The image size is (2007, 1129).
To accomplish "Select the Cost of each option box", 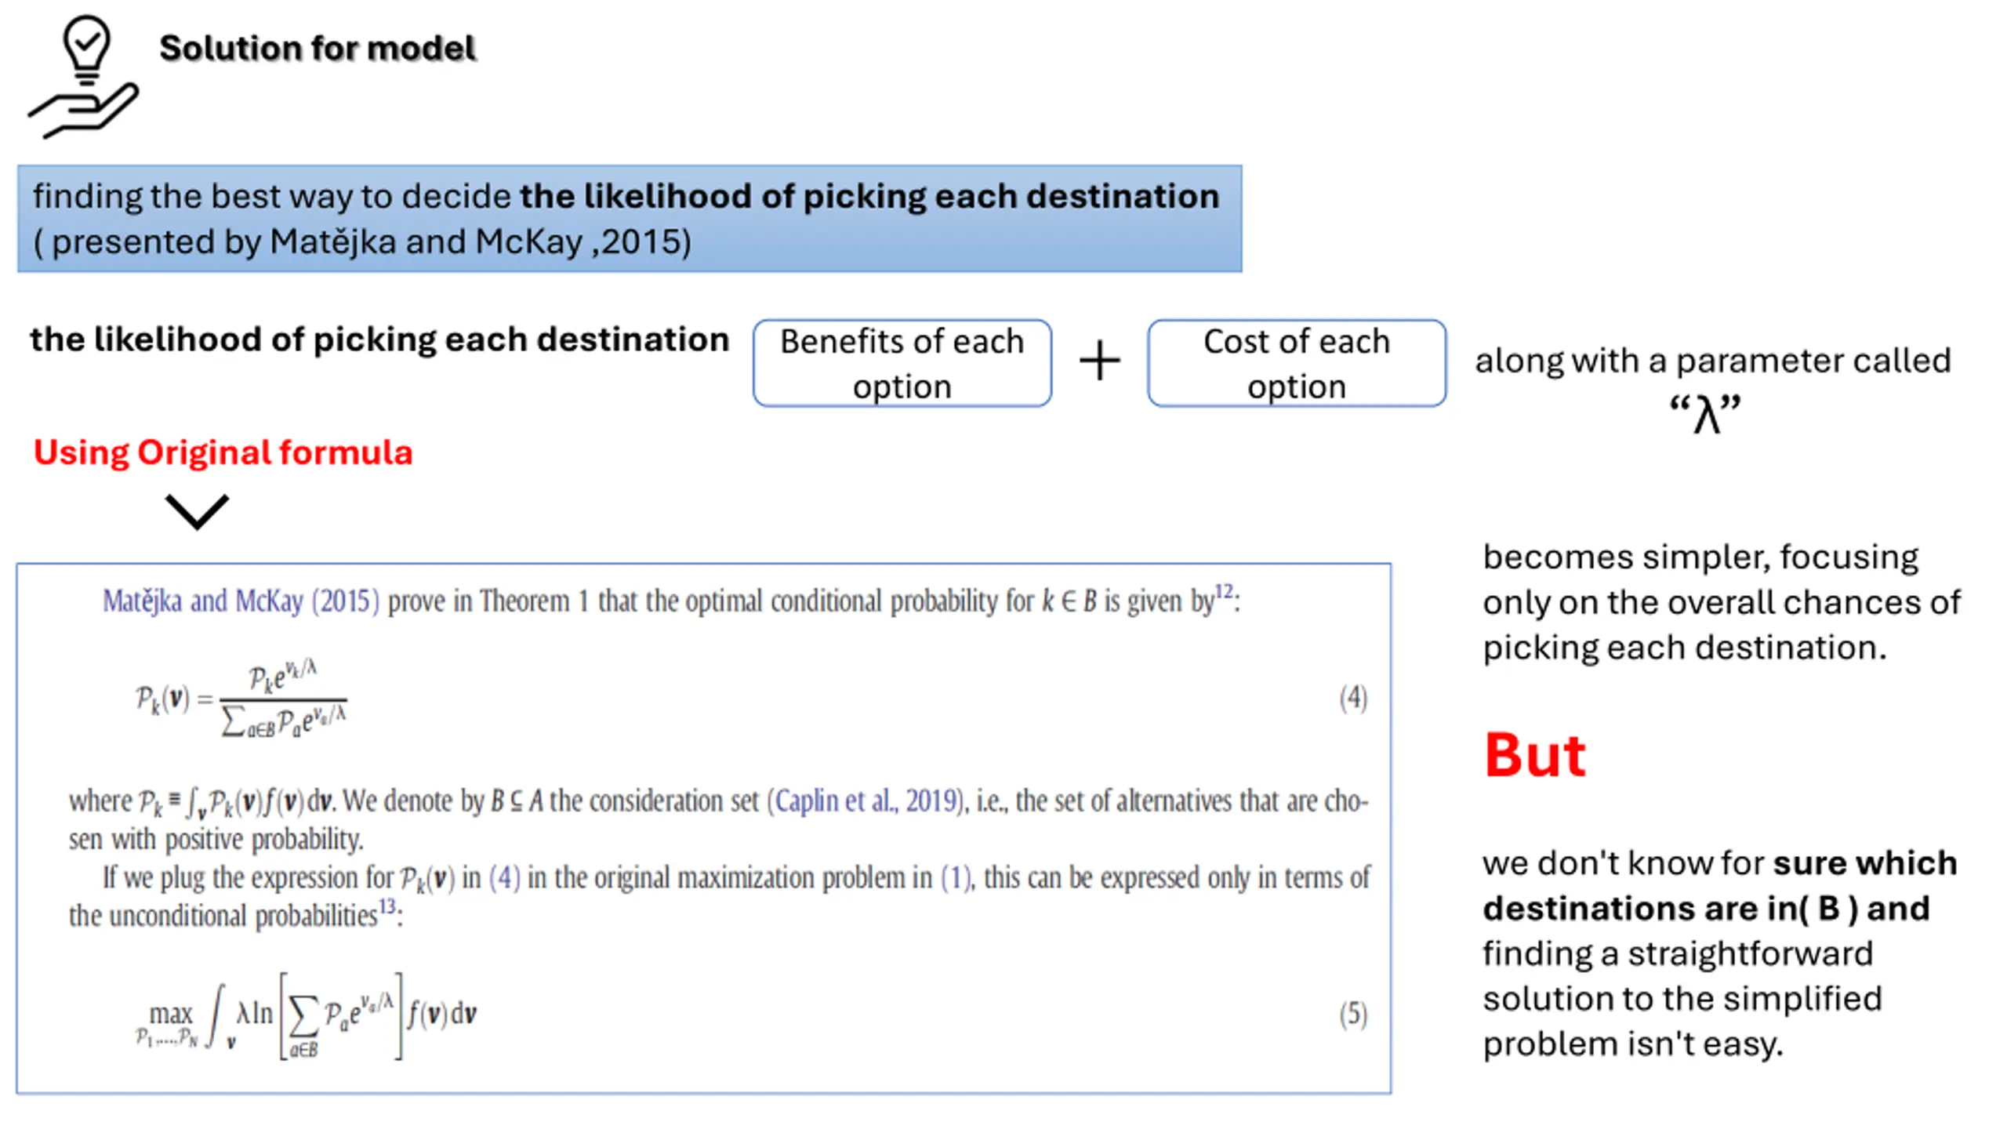I will [x=1296, y=363].
